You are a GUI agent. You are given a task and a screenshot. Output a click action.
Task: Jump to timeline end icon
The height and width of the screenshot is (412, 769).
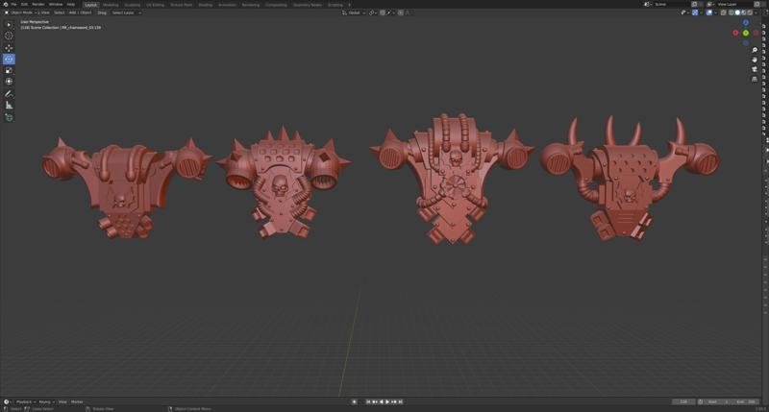tap(400, 401)
